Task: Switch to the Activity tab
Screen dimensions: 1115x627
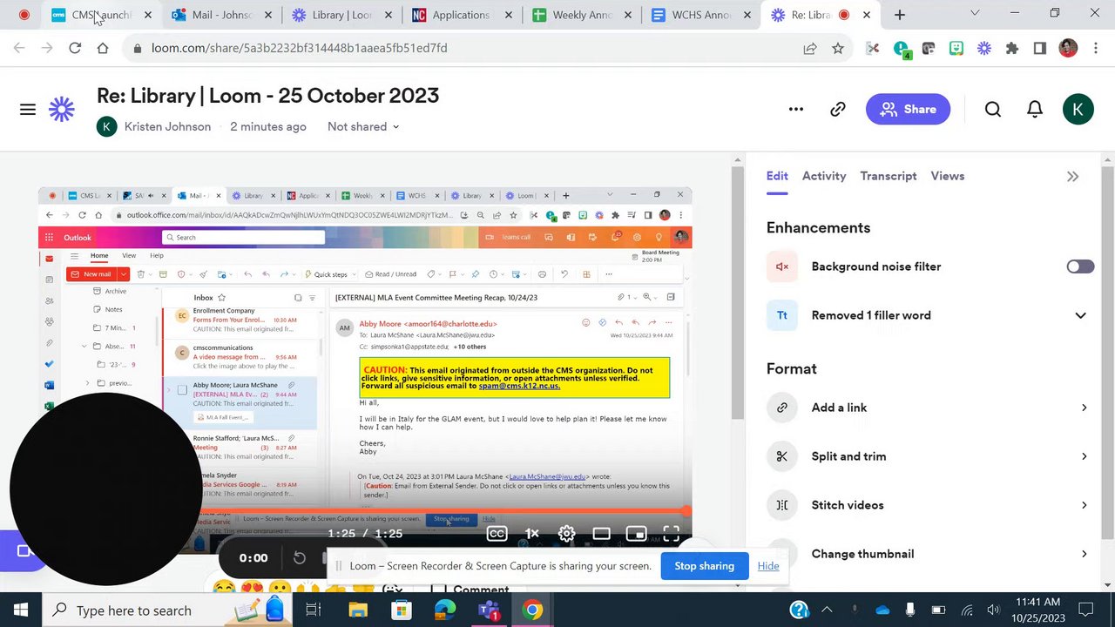Action: 824,176
